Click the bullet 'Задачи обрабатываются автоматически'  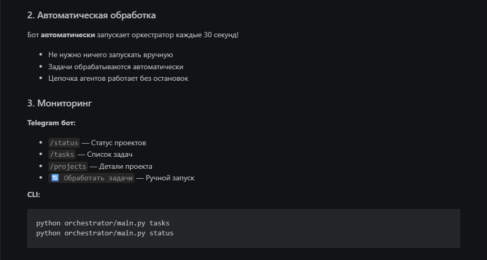coord(116,67)
